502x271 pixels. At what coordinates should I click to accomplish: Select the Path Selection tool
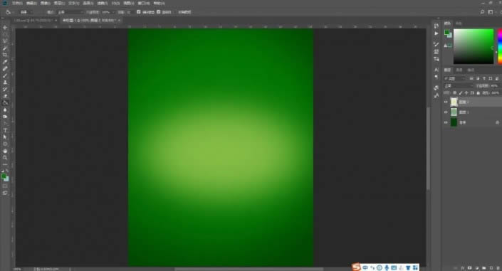(5, 137)
